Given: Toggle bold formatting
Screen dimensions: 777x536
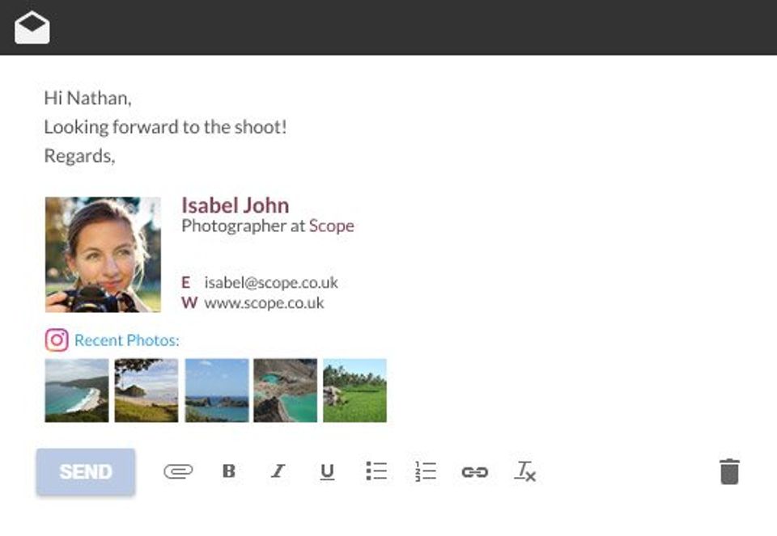Looking at the screenshot, I should pyautogui.click(x=228, y=471).
